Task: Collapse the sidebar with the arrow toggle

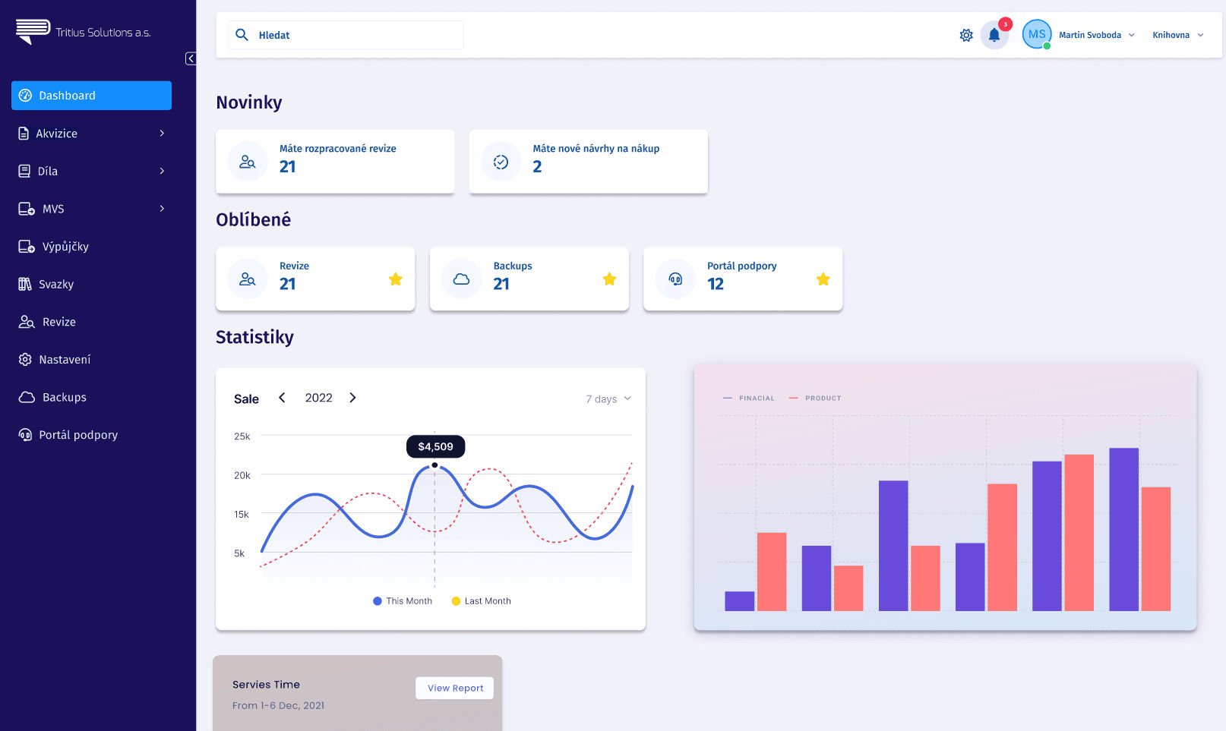Action: [191, 58]
